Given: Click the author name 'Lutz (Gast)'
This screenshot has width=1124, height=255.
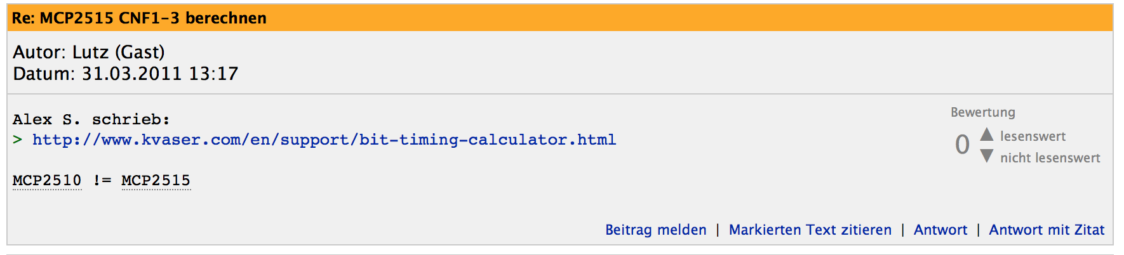Looking at the screenshot, I should pos(119,52).
